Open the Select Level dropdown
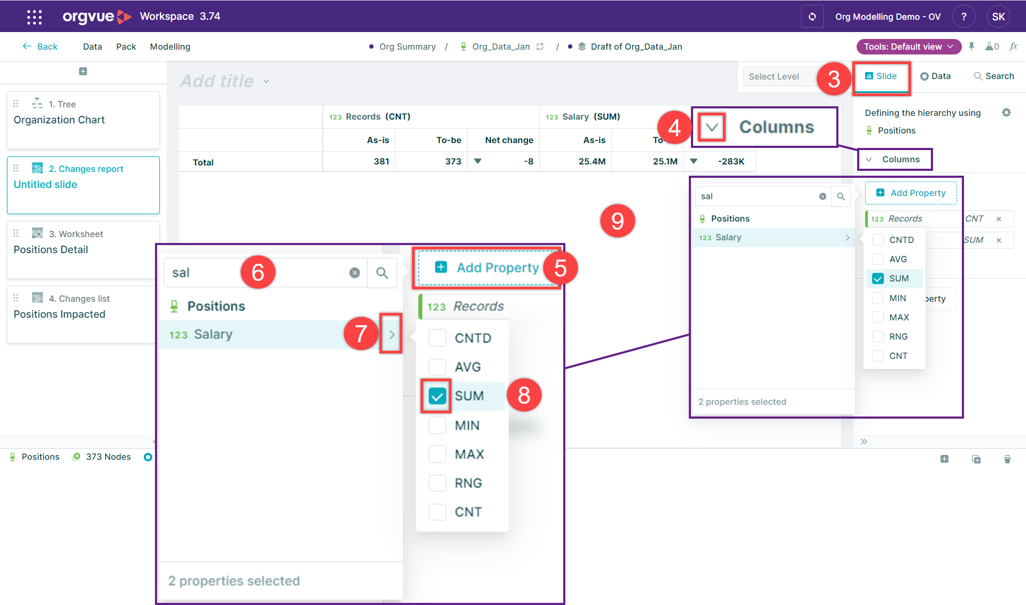This screenshot has height=605, width=1026. tap(780, 76)
